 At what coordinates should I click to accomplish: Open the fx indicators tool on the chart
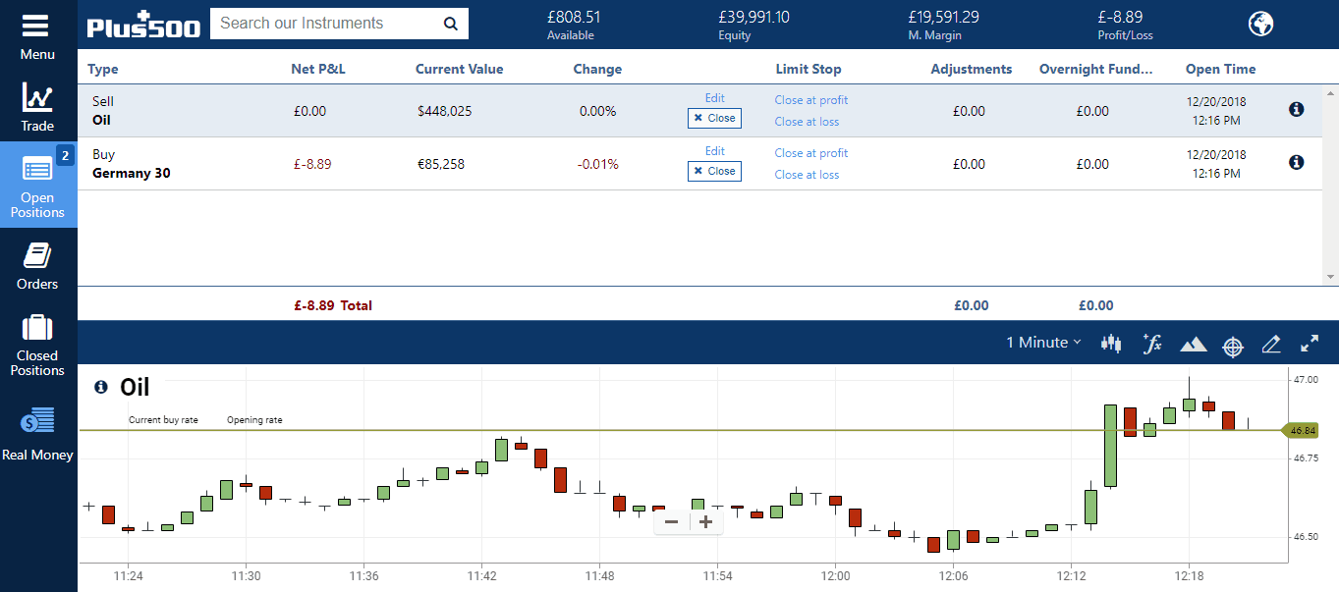pyautogui.click(x=1151, y=343)
